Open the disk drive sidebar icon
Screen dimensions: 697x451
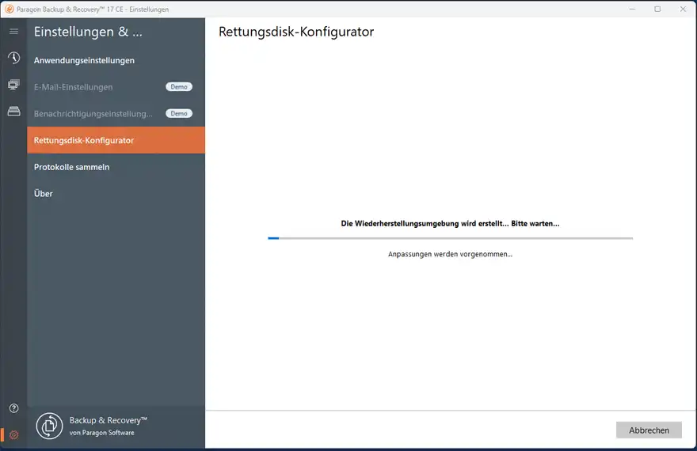coord(13,111)
